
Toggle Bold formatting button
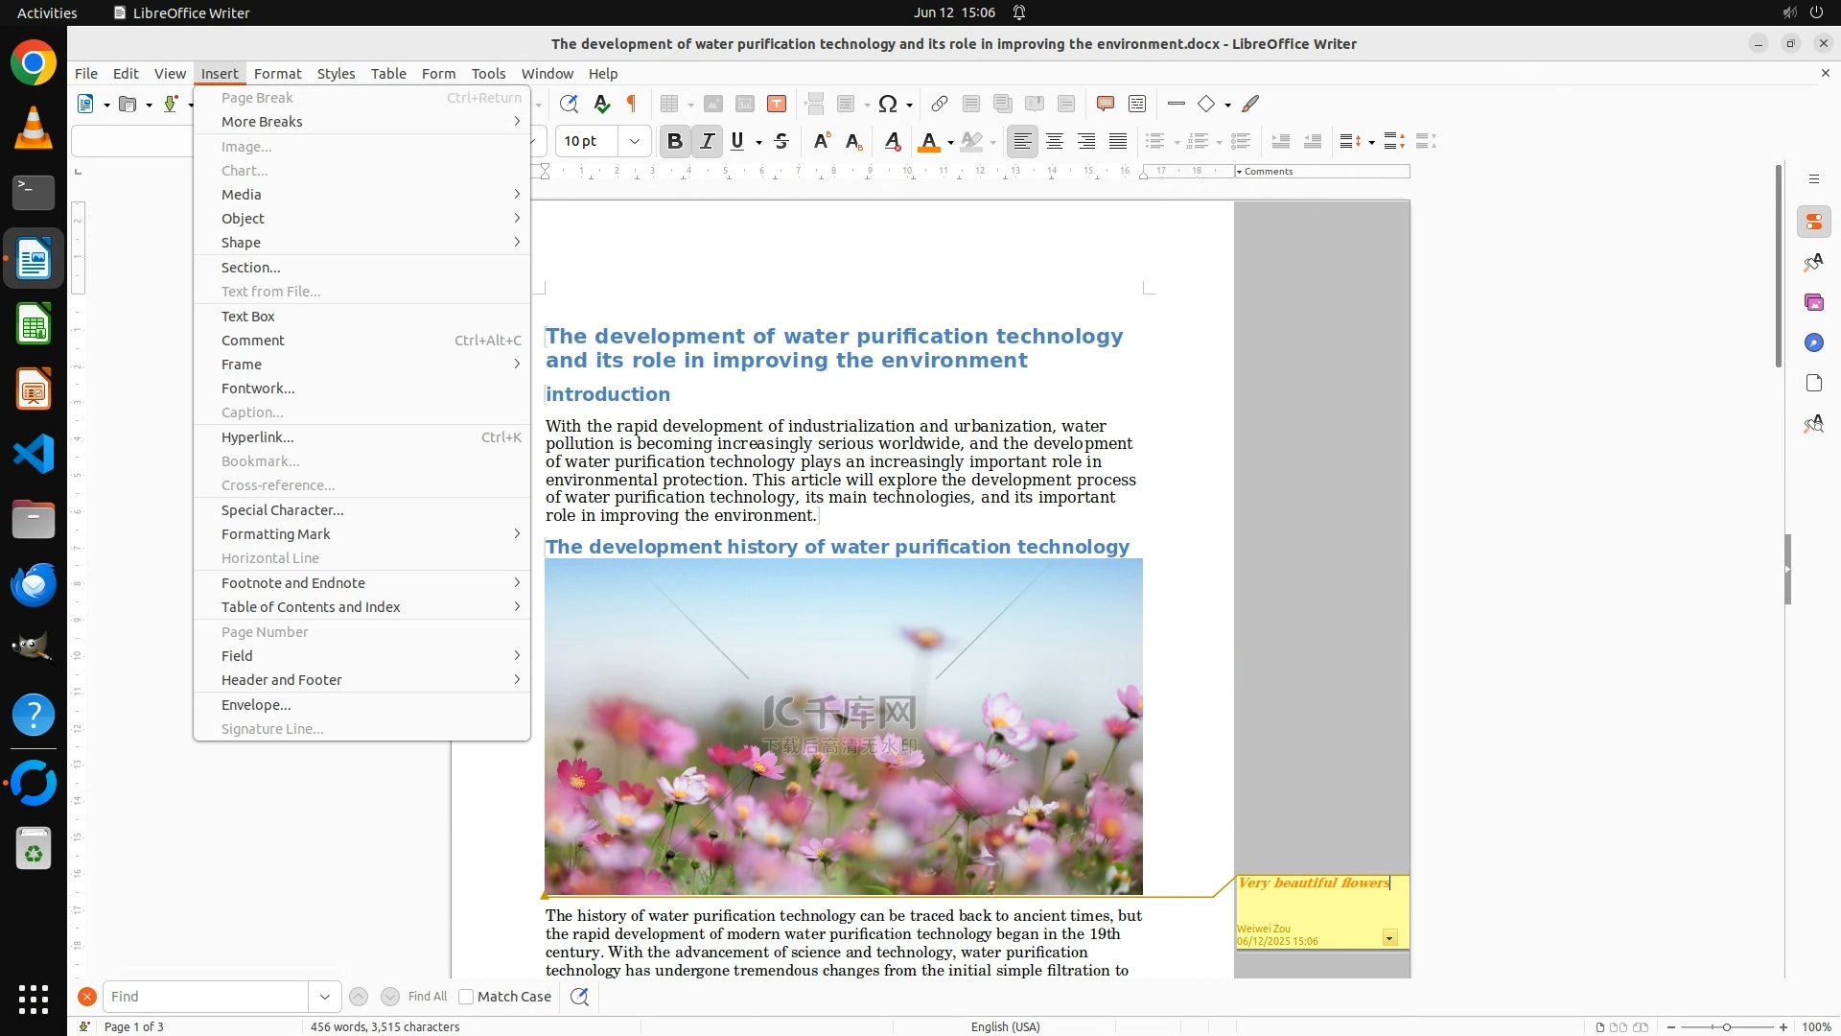tap(674, 142)
